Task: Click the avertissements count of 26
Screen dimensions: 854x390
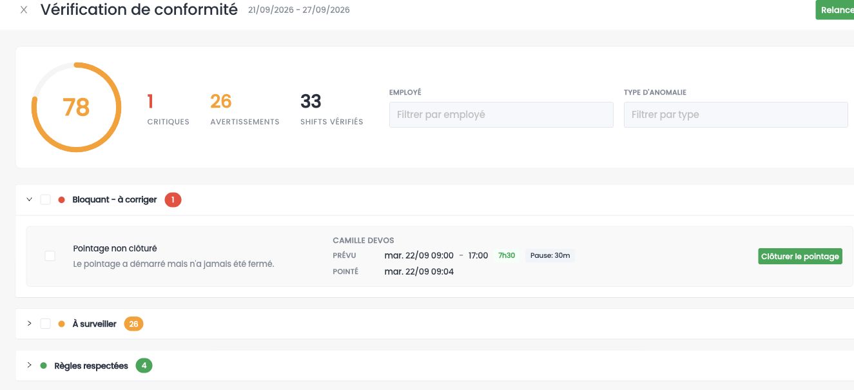Action: click(x=221, y=101)
